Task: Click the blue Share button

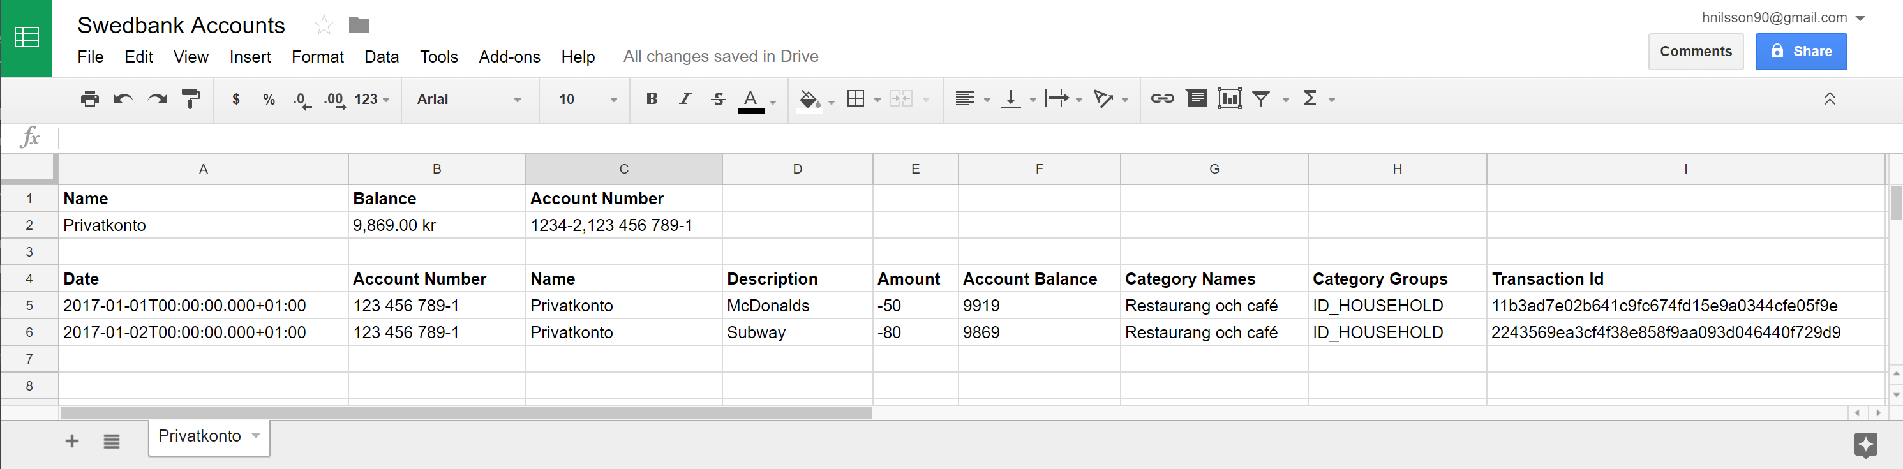Action: [x=1801, y=52]
